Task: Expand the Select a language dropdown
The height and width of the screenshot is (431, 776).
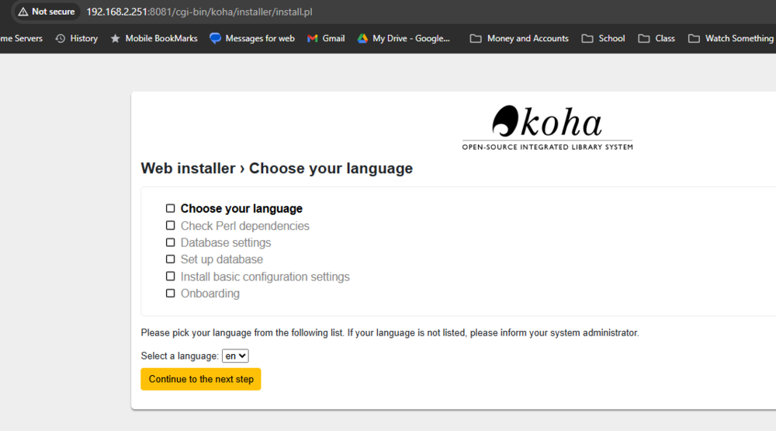Action: (x=235, y=356)
